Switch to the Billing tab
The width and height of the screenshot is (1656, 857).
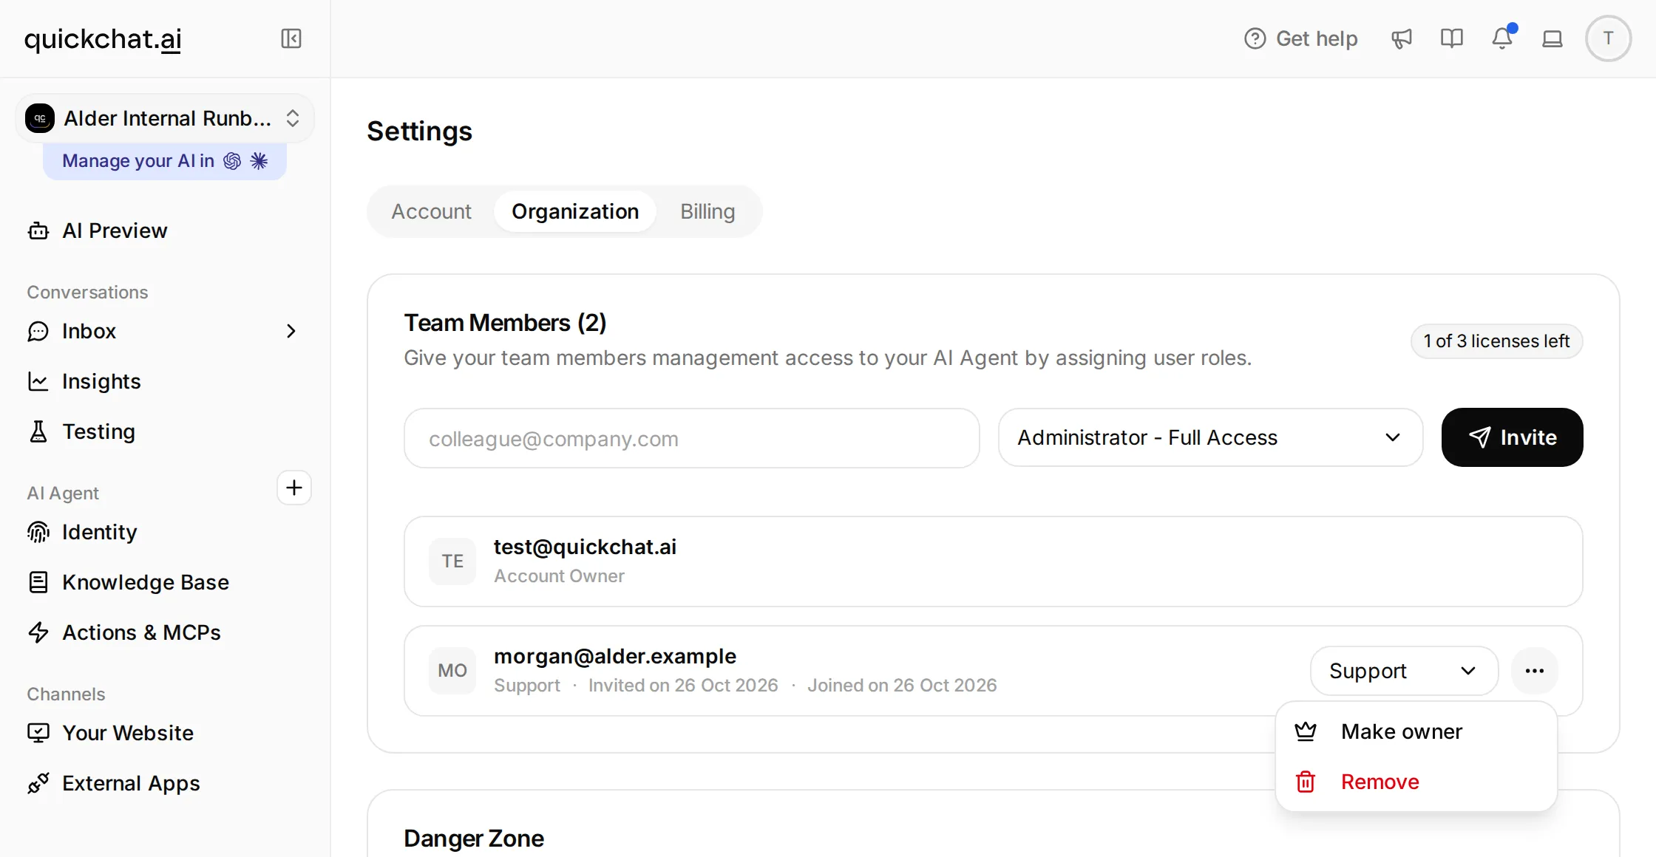point(707,211)
